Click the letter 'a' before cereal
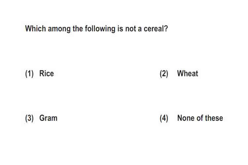Viewport: 248px width, 165px height. point(140,29)
